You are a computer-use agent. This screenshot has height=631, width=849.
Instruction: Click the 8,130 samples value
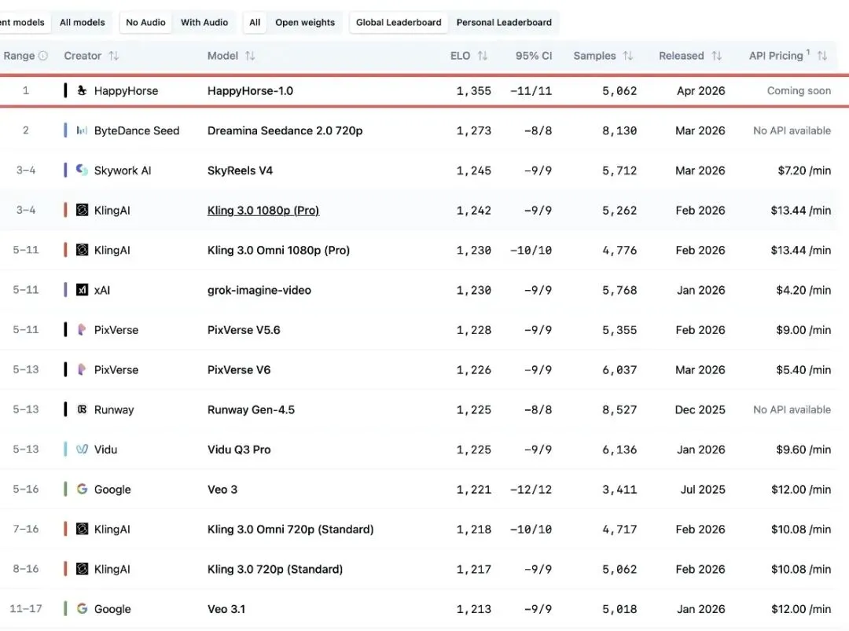pyautogui.click(x=619, y=130)
